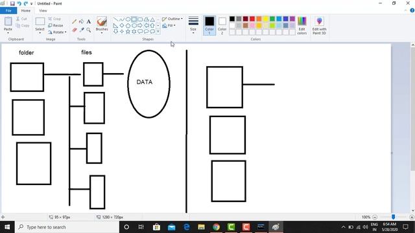The height and width of the screenshot is (233, 415).
Task: Click the zoom out minus button
Action: [375, 217]
